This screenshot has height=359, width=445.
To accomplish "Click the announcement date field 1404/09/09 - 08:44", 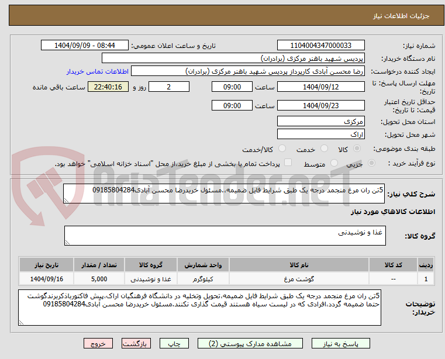I will pyautogui.click(x=85, y=46).
